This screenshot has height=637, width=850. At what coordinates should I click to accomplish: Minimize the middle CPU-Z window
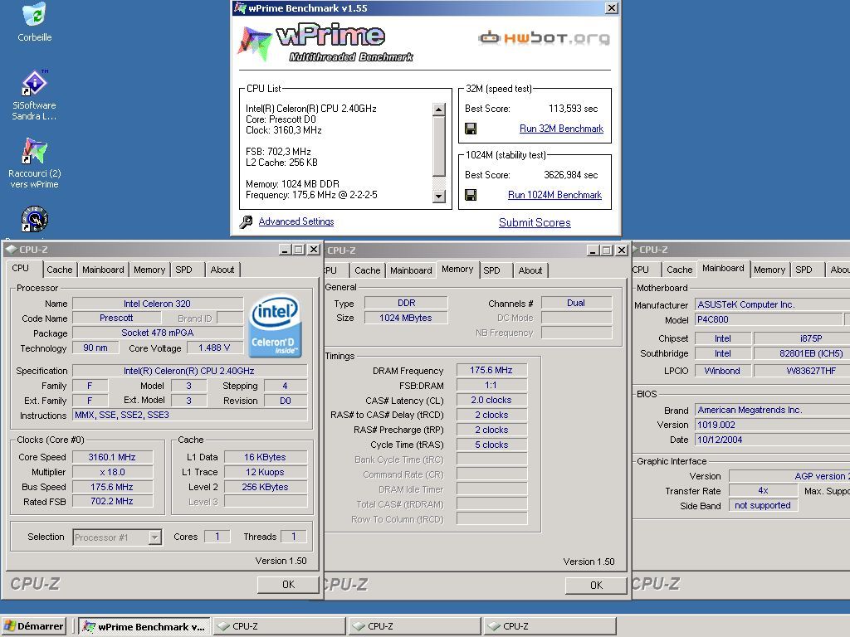click(593, 250)
